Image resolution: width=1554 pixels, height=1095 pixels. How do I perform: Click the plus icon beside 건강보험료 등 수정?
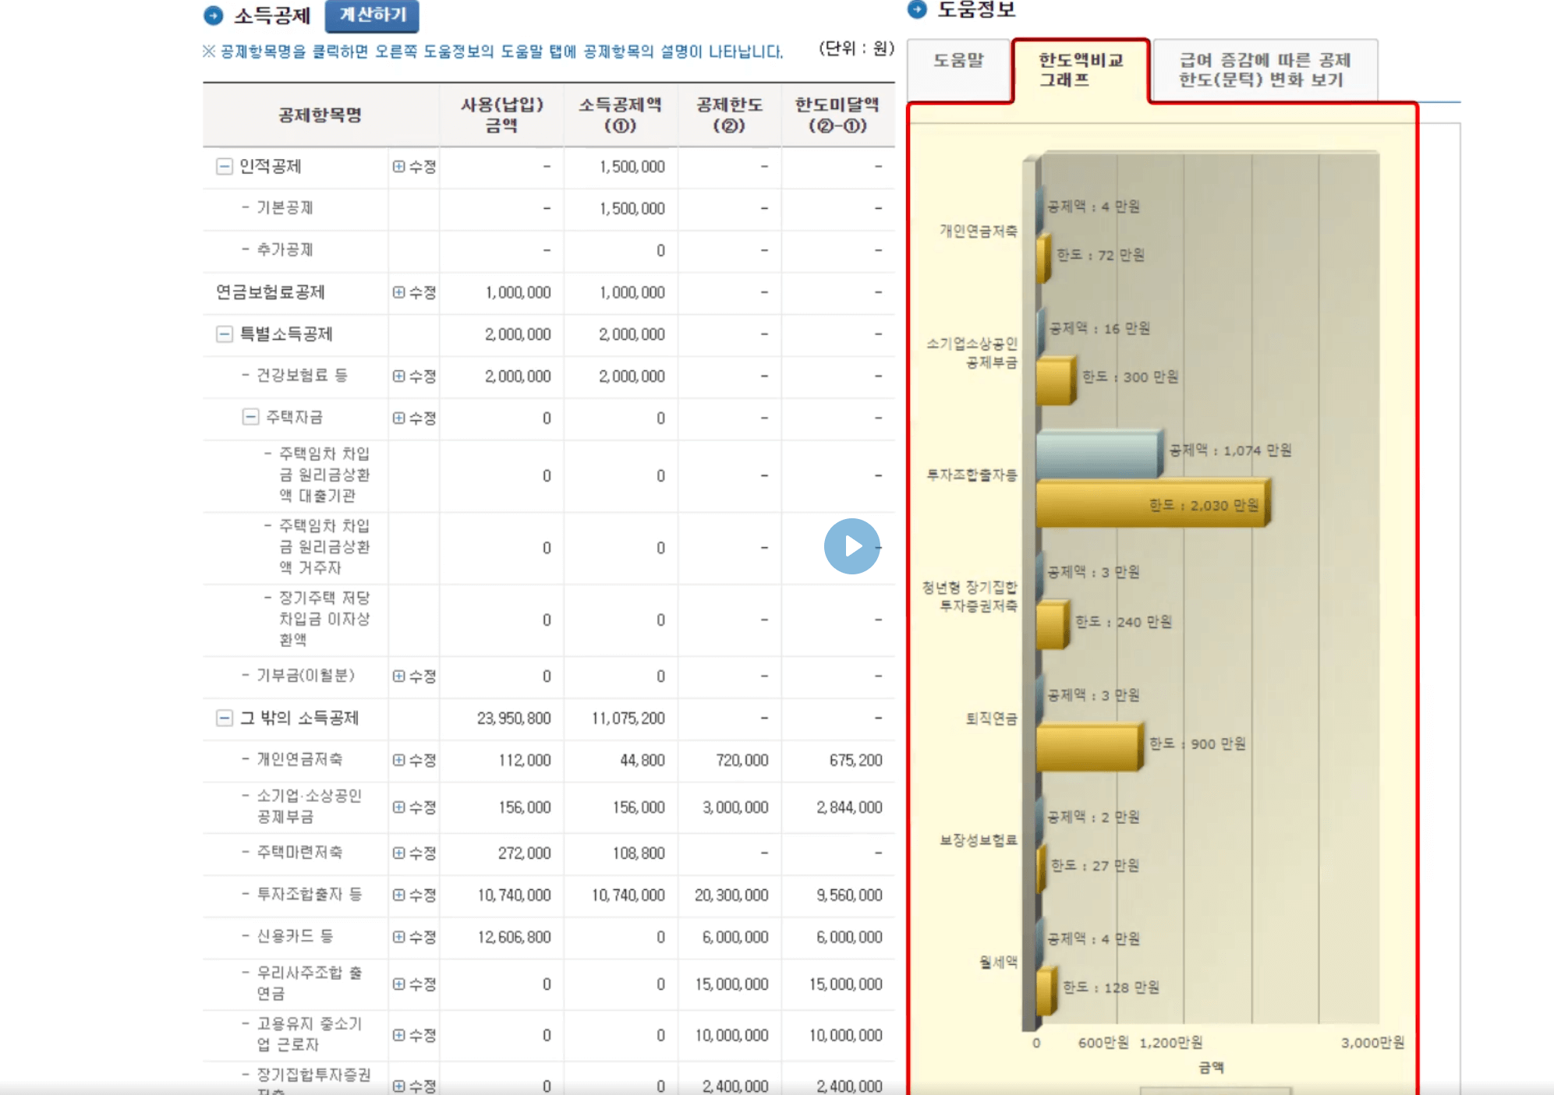tap(398, 376)
